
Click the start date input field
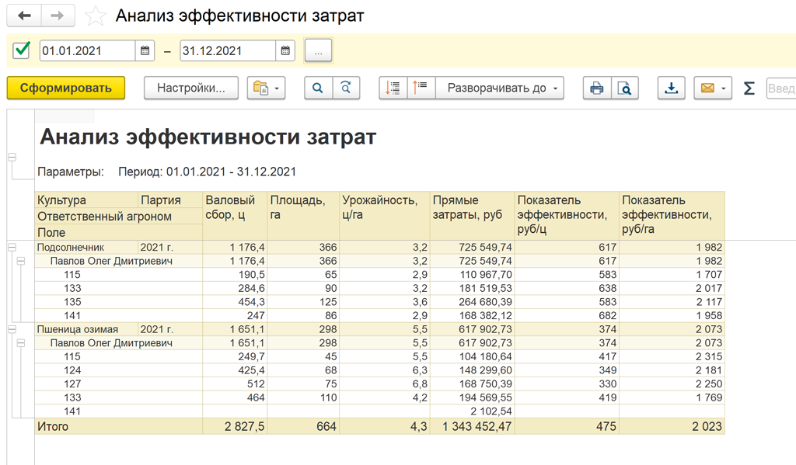87,51
